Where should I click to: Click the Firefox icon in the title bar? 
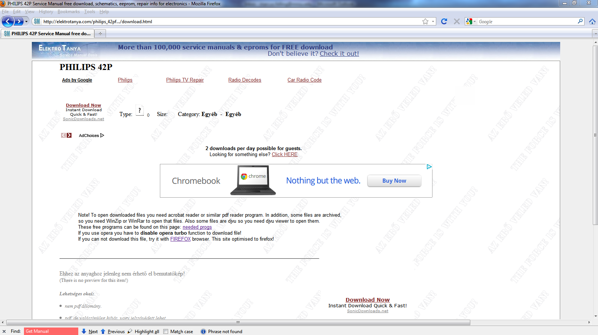[3, 3]
